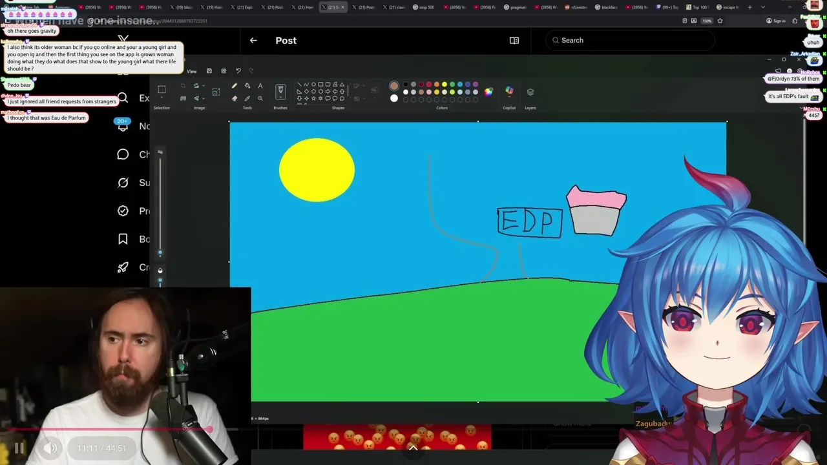
Task: Click the up chevron below the video
Action: tap(413, 448)
